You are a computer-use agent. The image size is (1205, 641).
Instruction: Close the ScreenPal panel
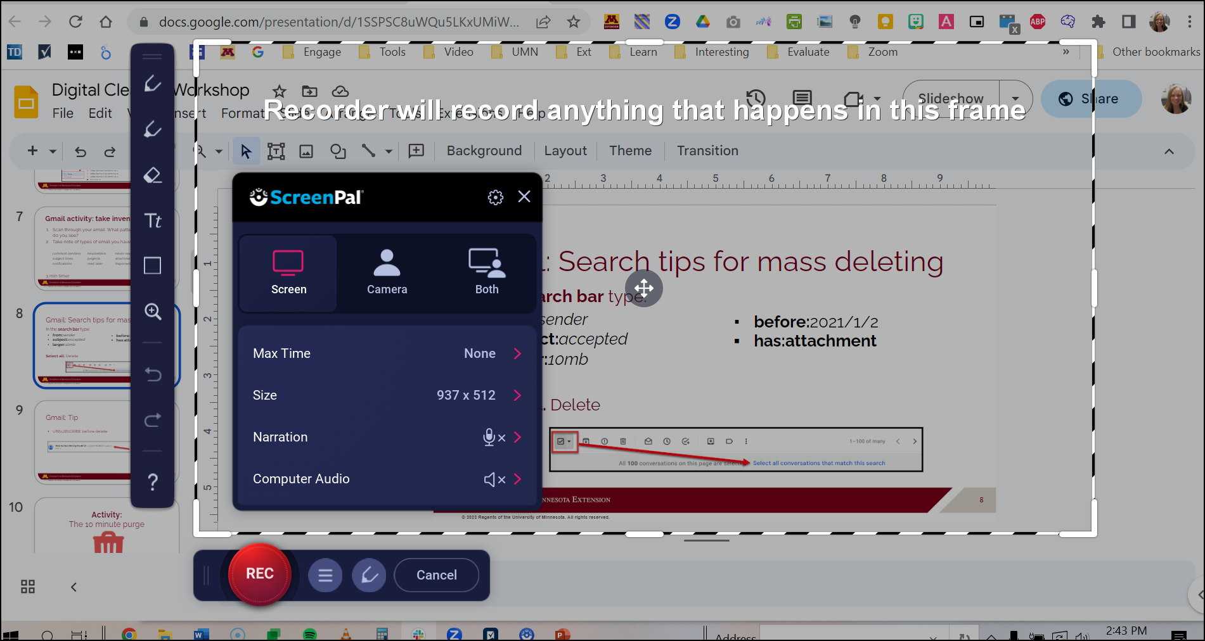524,196
